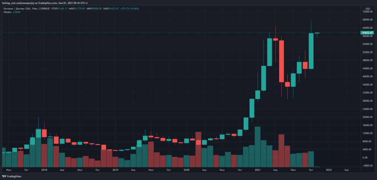
Task: Click the TradingView logo in bottom corner
Action: pyautogui.click(x=11, y=176)
